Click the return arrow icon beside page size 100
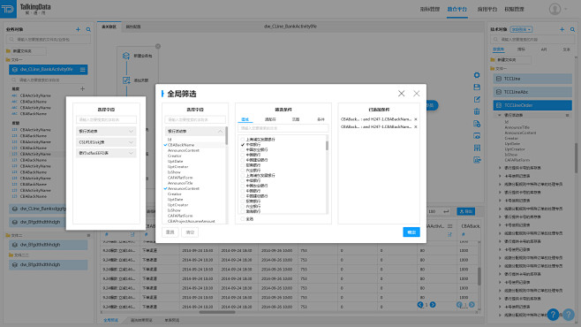 coord(446,211)
